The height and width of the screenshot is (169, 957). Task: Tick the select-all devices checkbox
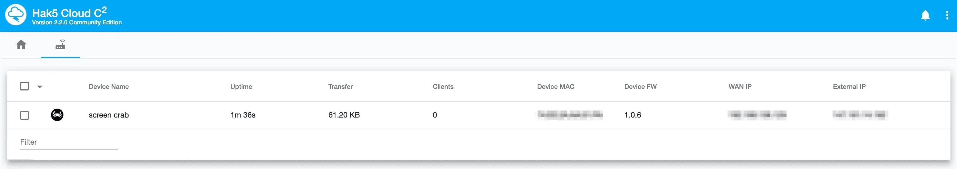click(25, 86)
